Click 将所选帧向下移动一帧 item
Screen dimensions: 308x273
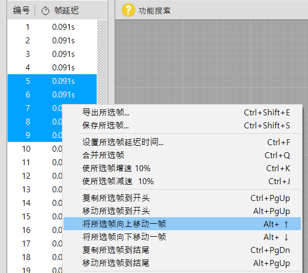click(182, 237)
